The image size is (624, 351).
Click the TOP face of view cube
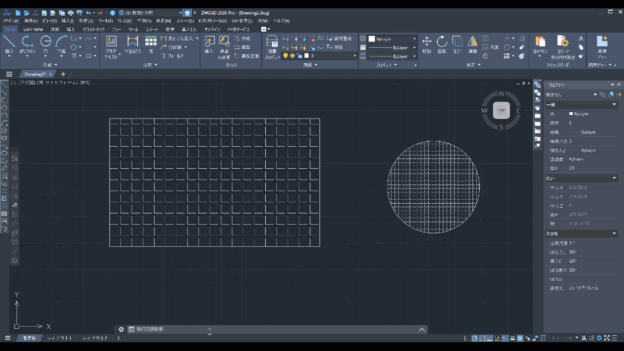point(501,111)
